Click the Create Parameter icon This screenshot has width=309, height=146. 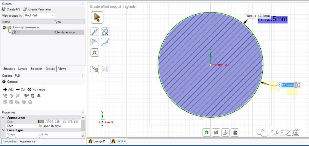[25, 9]
